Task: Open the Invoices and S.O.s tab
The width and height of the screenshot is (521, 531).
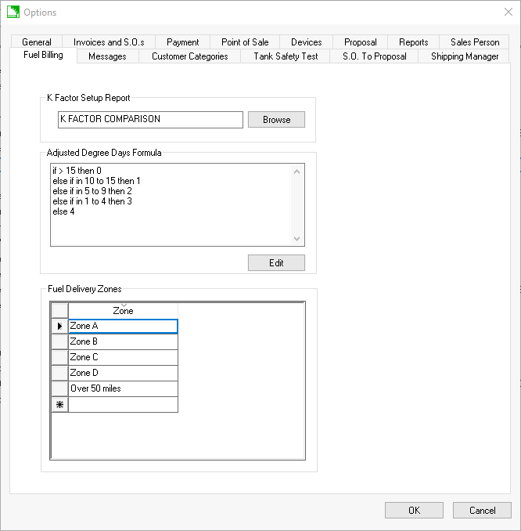Action: tap(109, 42)
